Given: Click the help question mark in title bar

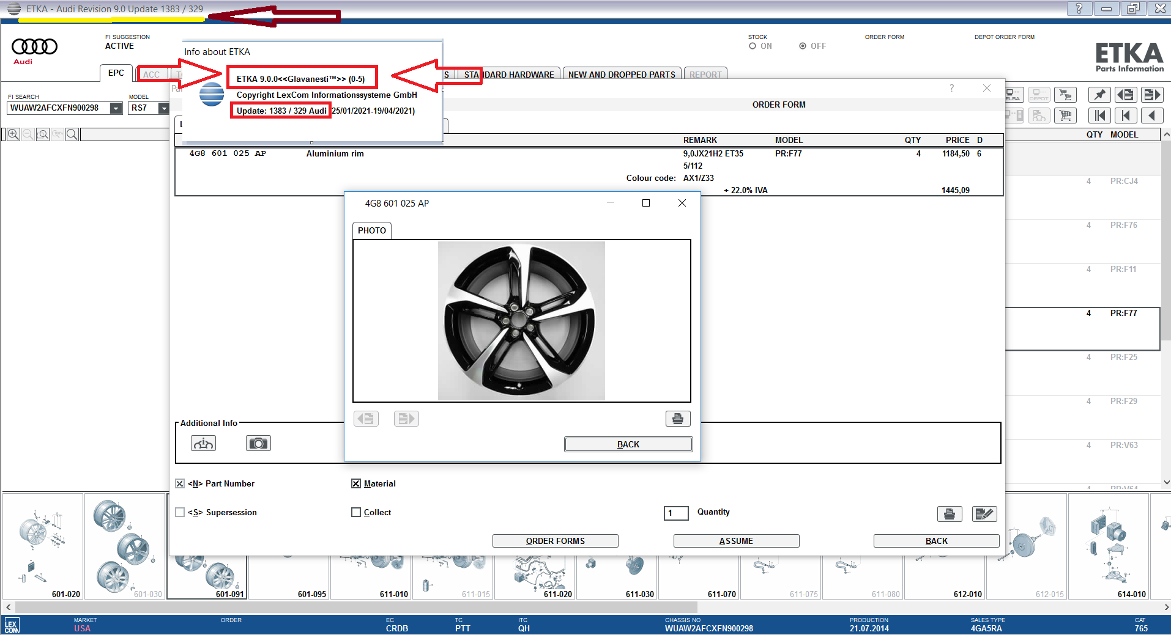Looking at the screenshot, I should 1079,8.
